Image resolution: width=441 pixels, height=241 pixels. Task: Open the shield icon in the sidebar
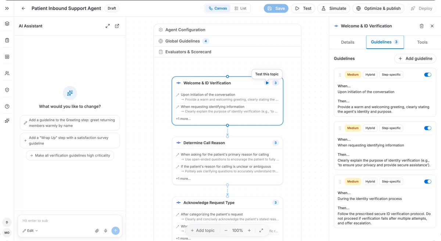[x=7, y=90]
